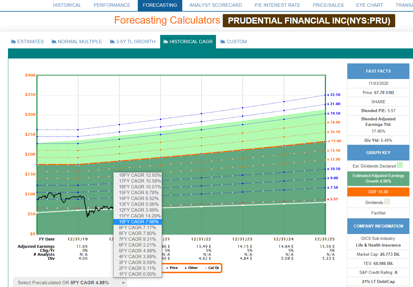Open the Select Precalculated GR dropdown

pyautogui.click(x=70, y=283)
